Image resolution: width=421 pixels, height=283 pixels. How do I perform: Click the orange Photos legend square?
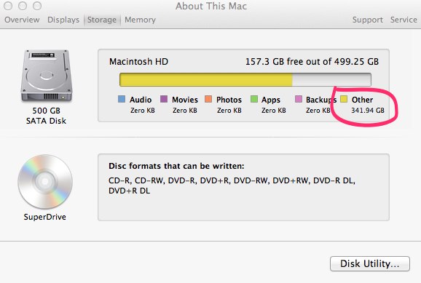click(x=208, y=99)
